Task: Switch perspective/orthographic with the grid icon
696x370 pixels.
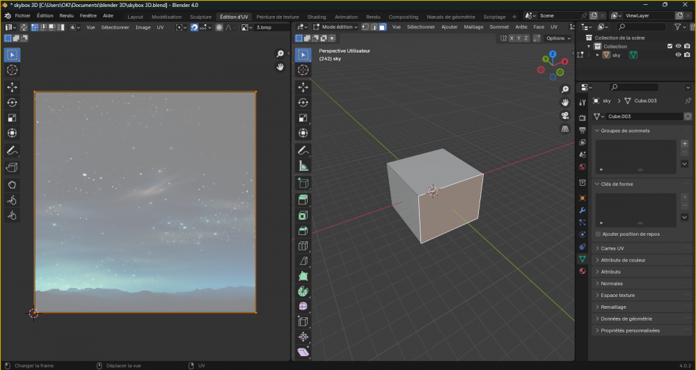Action: click(x=565, y=129)
